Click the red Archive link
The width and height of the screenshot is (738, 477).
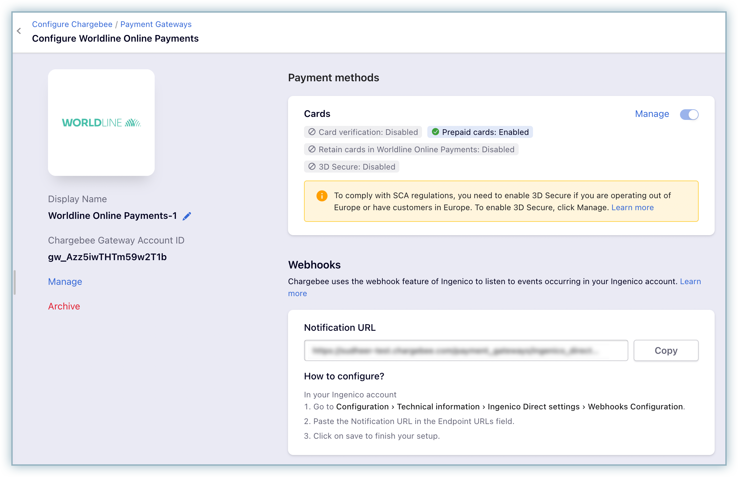tap(64, 306)
